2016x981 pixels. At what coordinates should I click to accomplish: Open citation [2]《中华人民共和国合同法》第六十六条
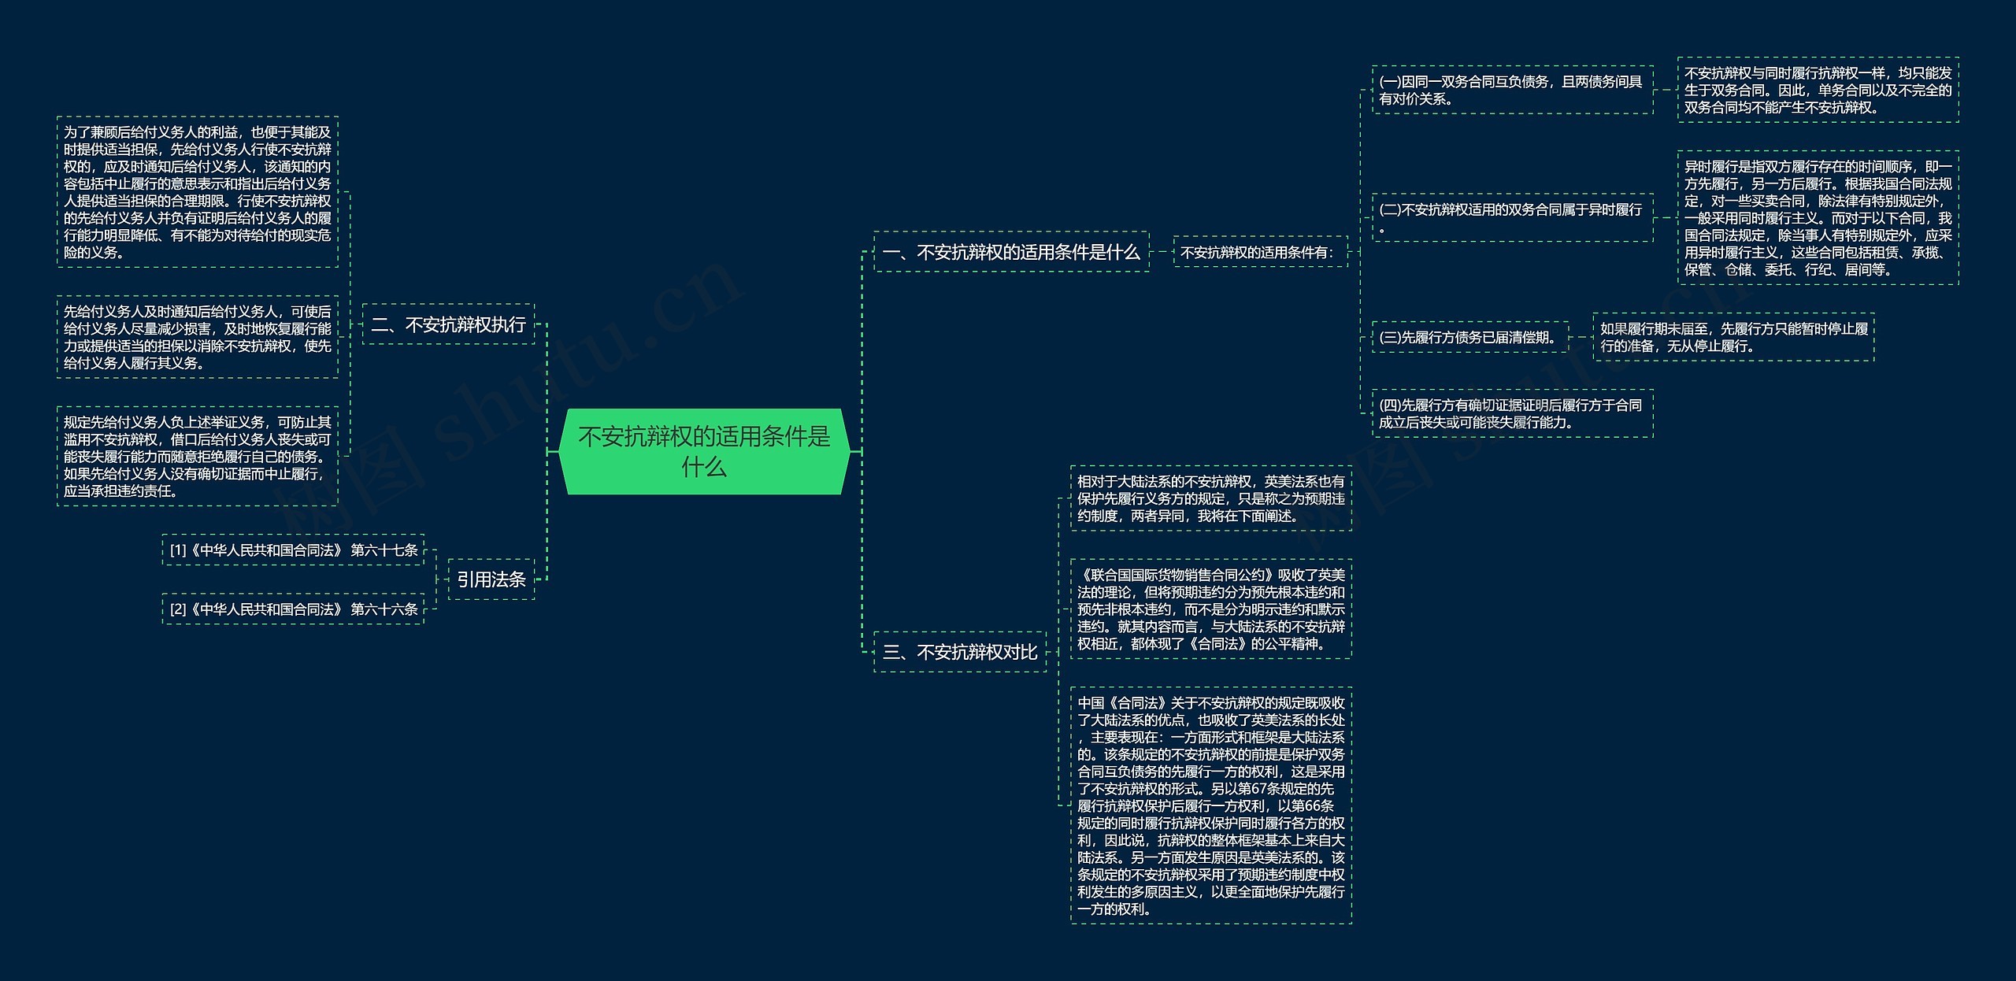[293, 609]
